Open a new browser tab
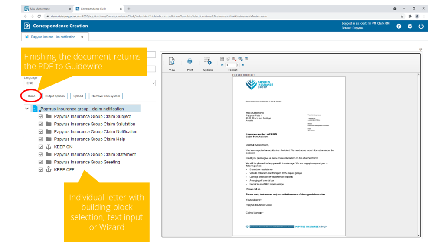444x249 pixels. coord(129,9)
